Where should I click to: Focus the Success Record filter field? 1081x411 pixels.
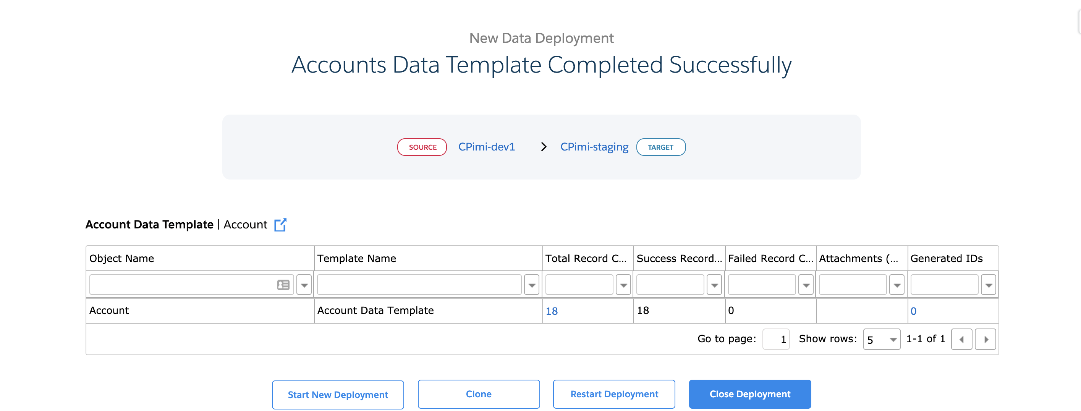[670, 285]
